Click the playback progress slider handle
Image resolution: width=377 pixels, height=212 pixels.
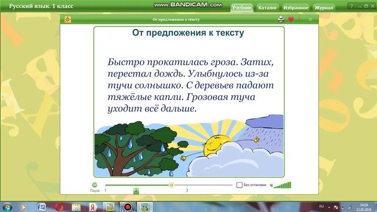pyautogui.click(x=171, y=185)
